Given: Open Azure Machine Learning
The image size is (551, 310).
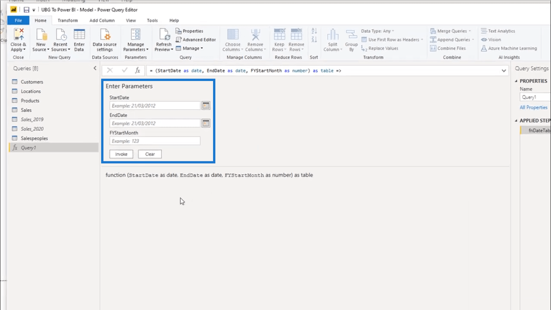Looking at the screenshot, I should pyautogui.click(x=509, y=49).
